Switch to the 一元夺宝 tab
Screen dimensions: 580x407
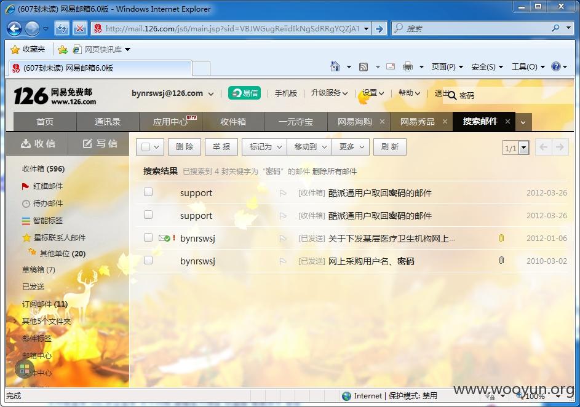[296, 122]
